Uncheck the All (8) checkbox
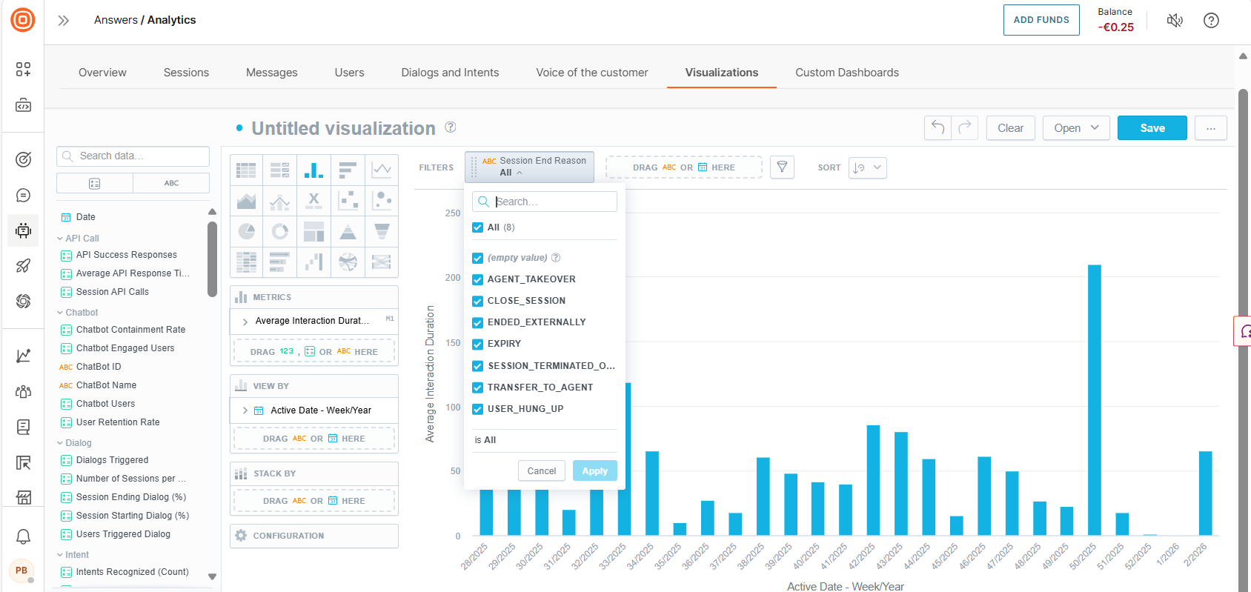 478,227
